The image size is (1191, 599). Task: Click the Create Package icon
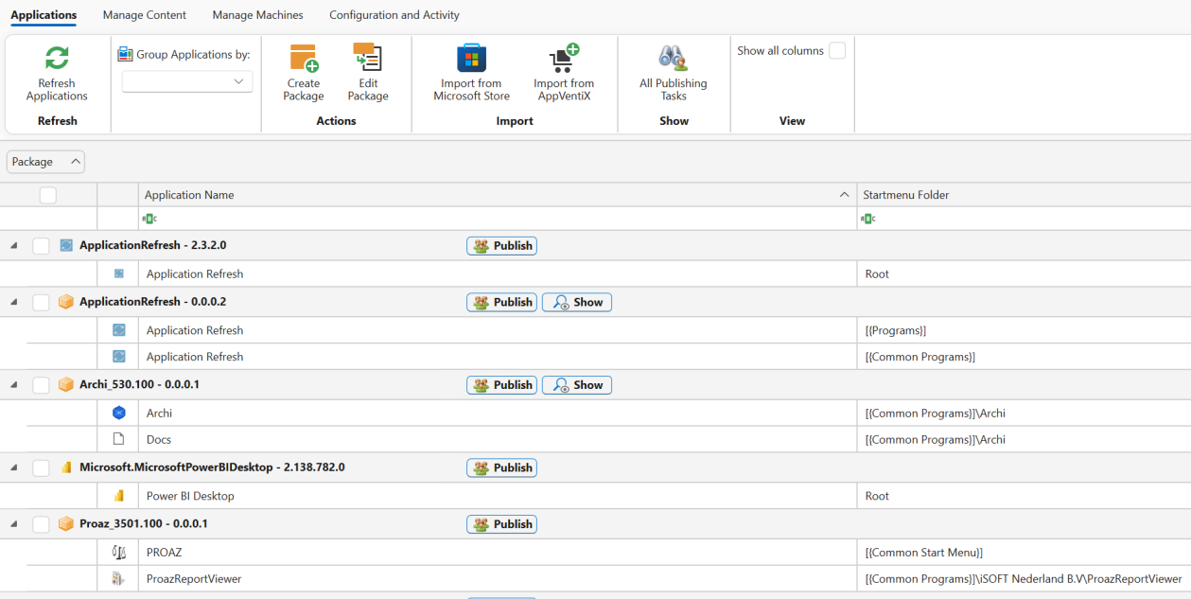tap(304, 58)
